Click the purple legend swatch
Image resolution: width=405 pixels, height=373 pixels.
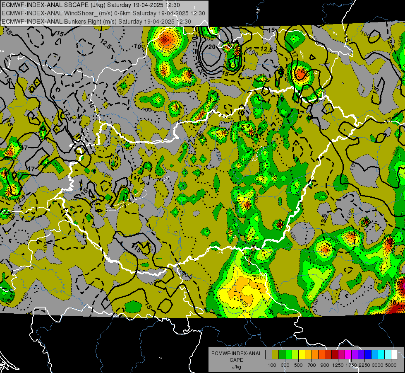coord(355,355)
